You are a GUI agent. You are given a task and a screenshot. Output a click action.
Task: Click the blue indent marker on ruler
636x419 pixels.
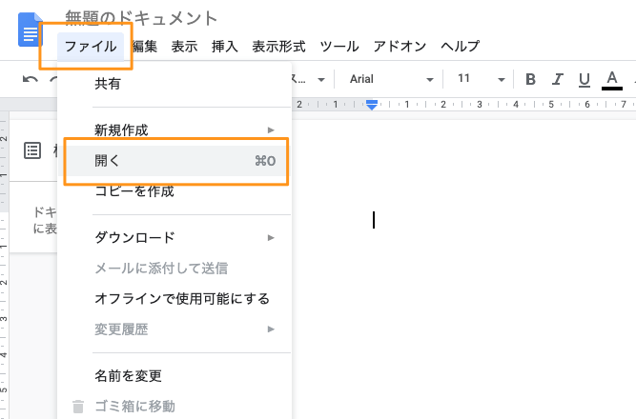click(x=372, y=103)
